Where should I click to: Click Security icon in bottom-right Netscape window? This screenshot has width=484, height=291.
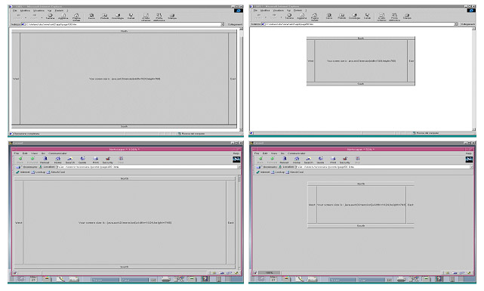(x=345, y=159)
